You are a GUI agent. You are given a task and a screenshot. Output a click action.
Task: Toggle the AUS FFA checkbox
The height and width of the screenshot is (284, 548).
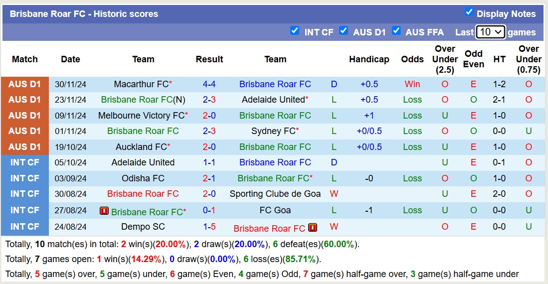[396, 31]
